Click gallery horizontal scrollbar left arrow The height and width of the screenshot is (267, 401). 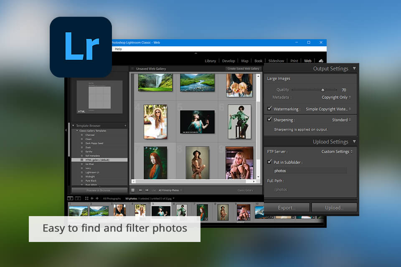pyautogui.click(x=134, y=181)
